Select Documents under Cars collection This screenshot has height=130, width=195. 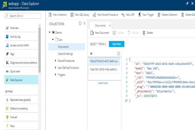[67, 47]
